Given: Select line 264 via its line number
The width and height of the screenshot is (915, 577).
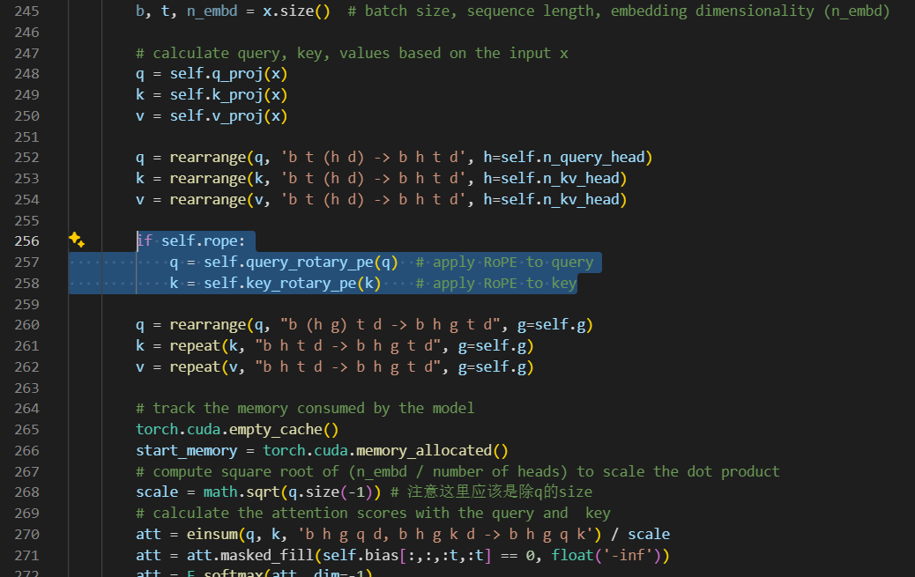Looking at the screenshot, I should coord(26,409).
